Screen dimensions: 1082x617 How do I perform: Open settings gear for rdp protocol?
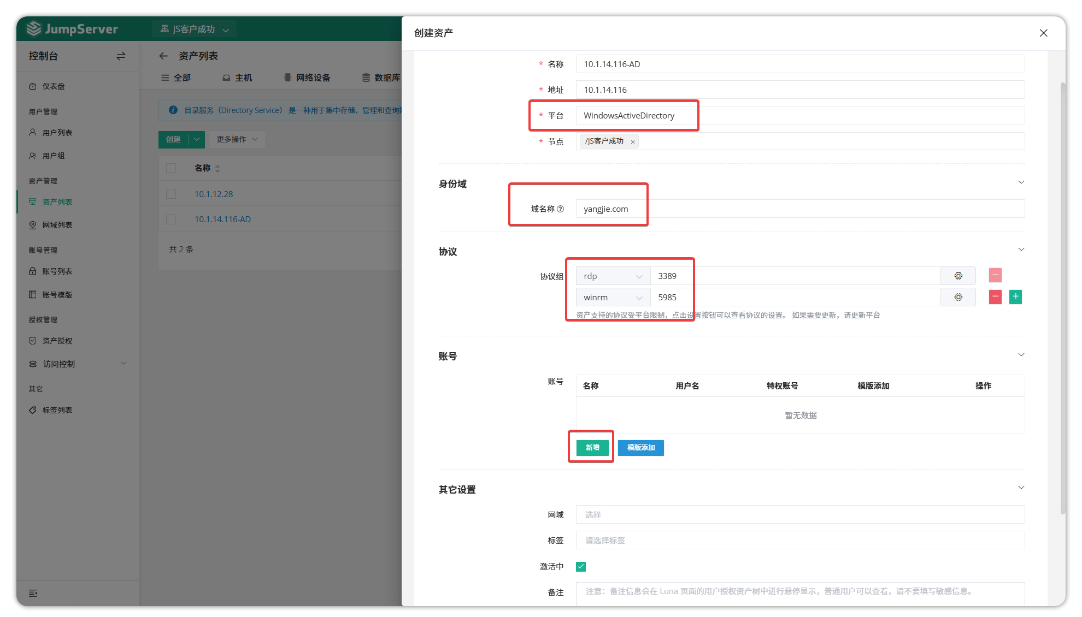pyautogui.click(x=958, y=276)
